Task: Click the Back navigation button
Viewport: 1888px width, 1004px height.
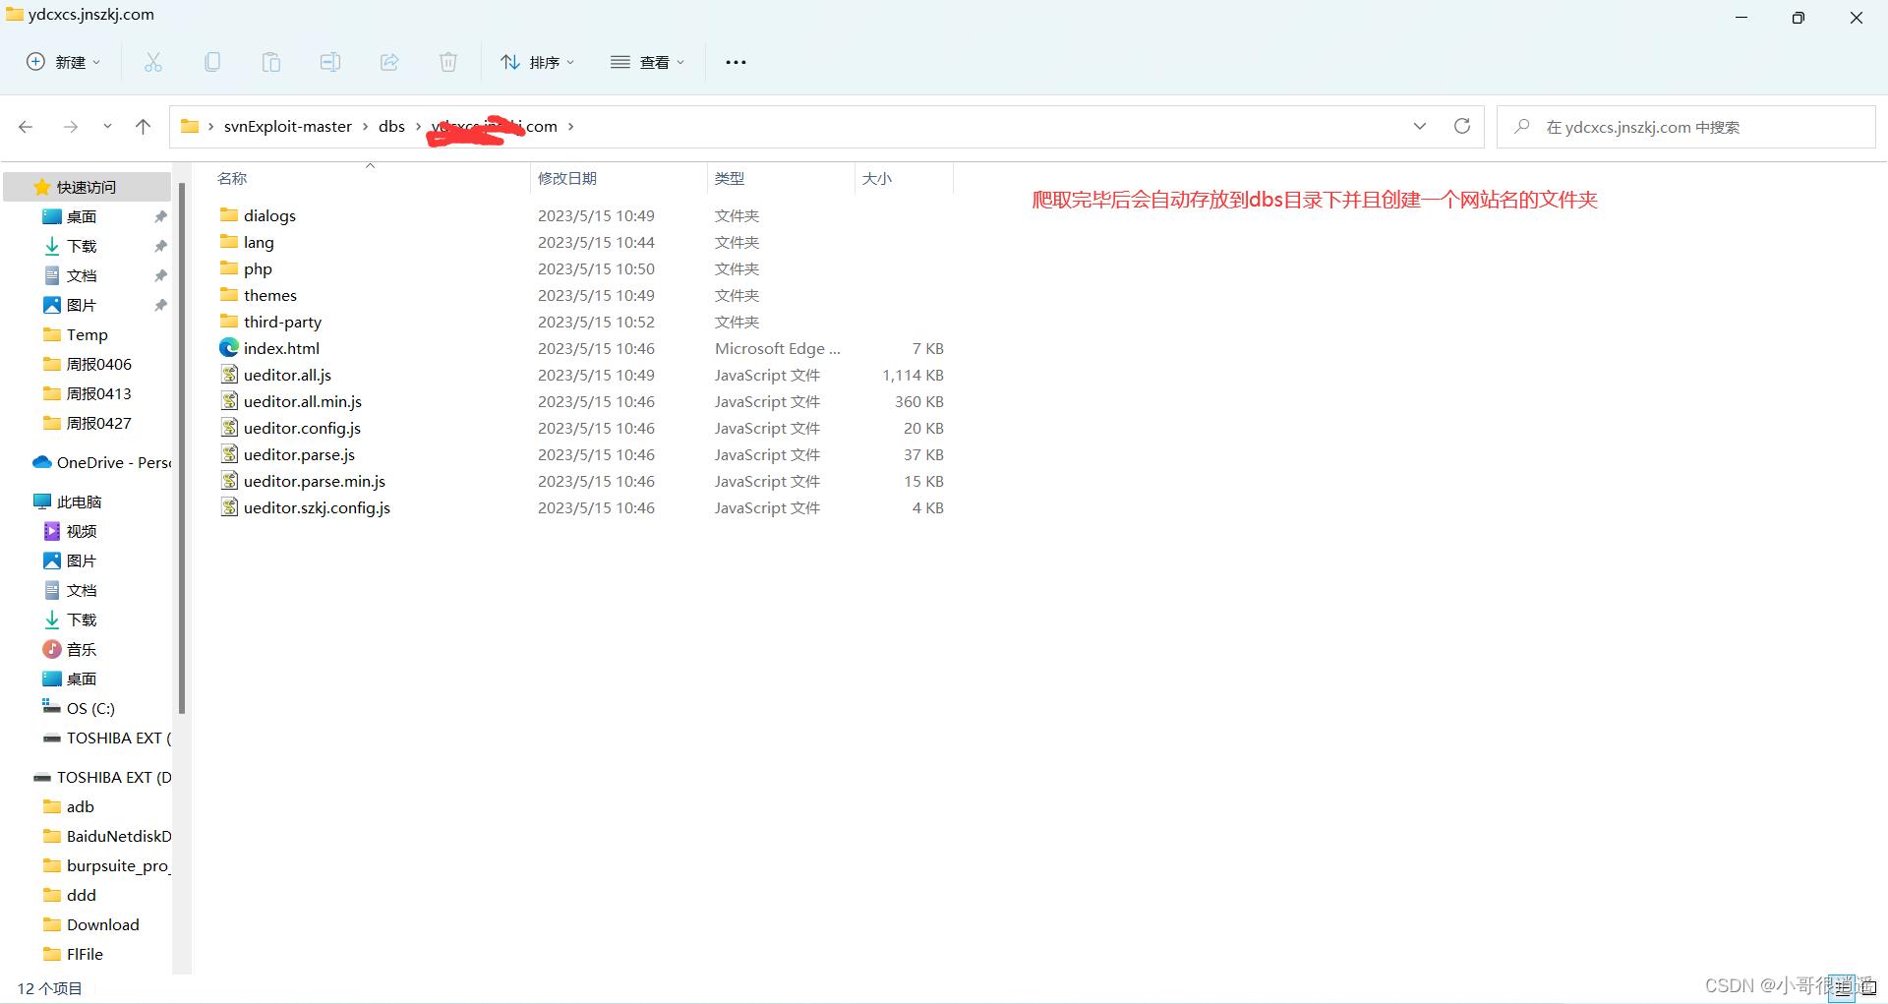Action: 26,126
